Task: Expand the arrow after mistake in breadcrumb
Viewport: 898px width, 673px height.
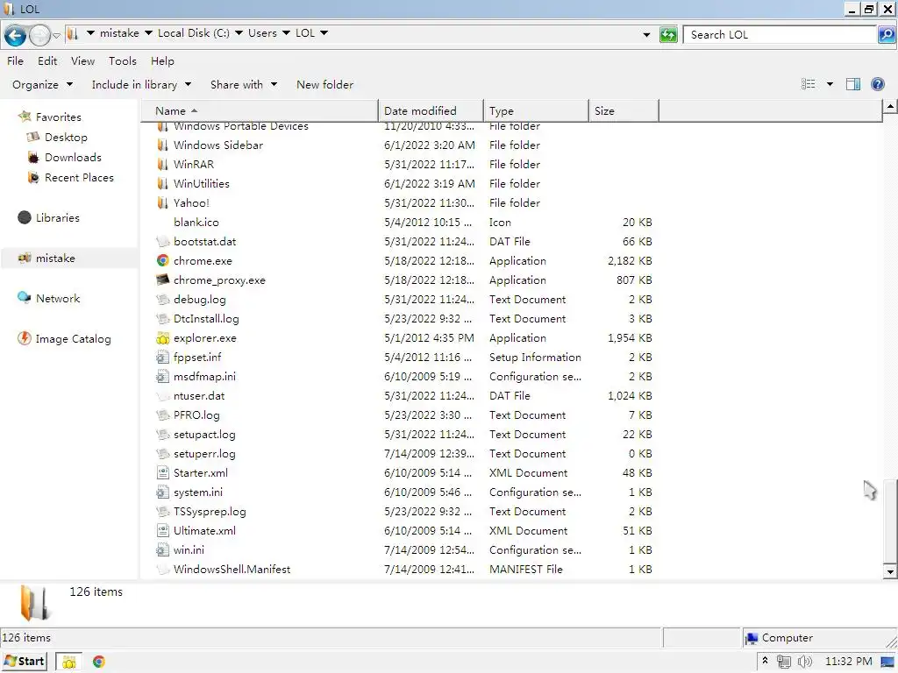Action: [x=148, y=33]
